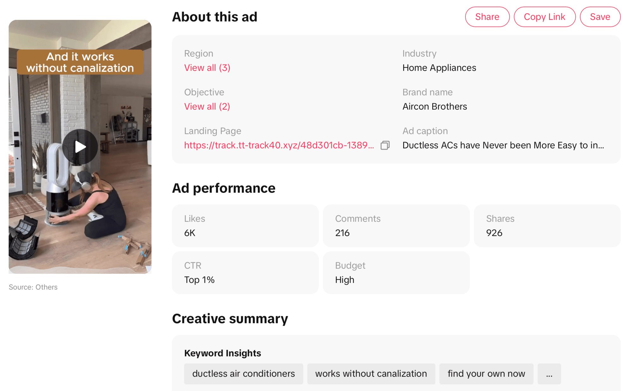Expand Objective View all (2)
The width and height of the screenshot is (632, 391).
click(x=207, y=106)
